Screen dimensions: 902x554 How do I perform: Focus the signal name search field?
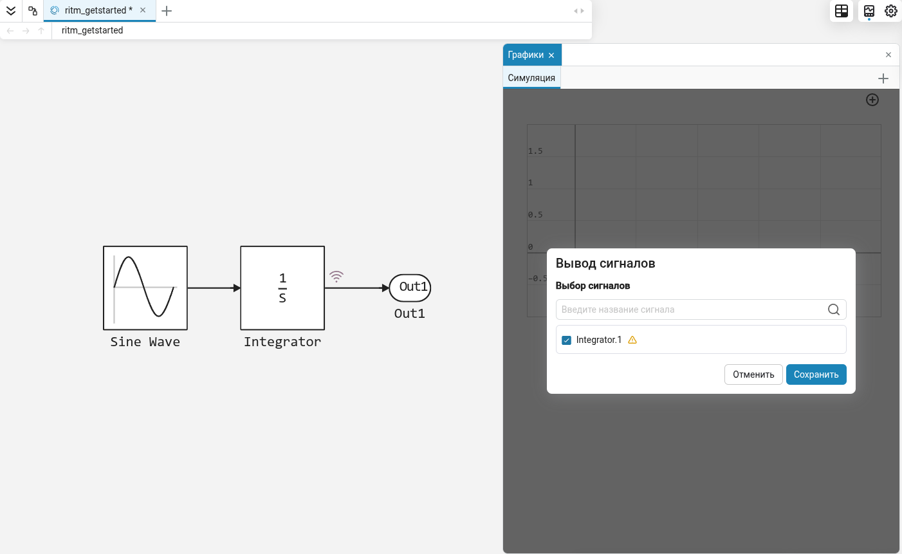tap(701, 309)
